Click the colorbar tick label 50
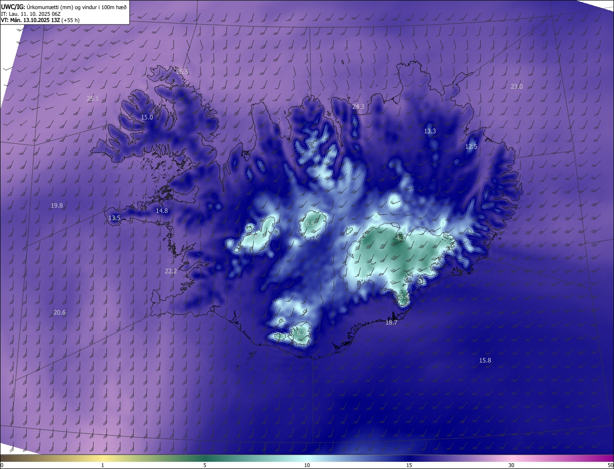The height and width of the screenshot is (469, 614). click(x=610, y=465)
